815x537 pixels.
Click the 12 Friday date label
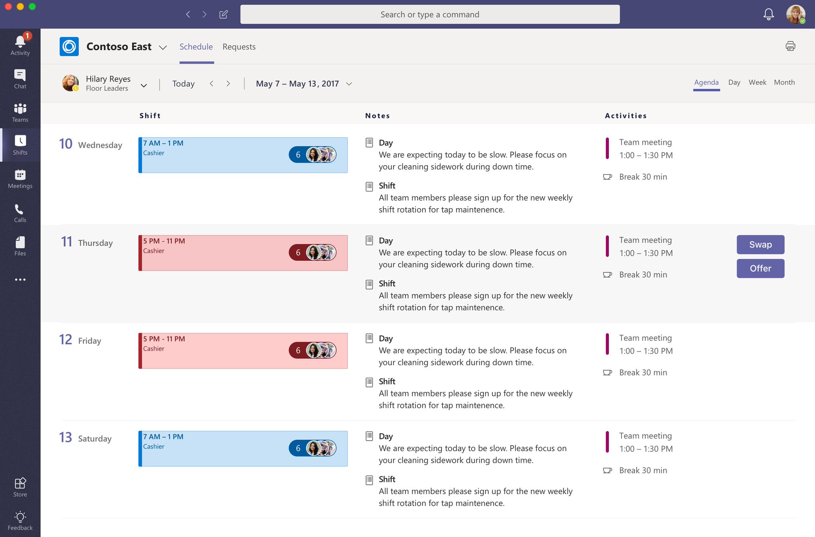(80, 340)
